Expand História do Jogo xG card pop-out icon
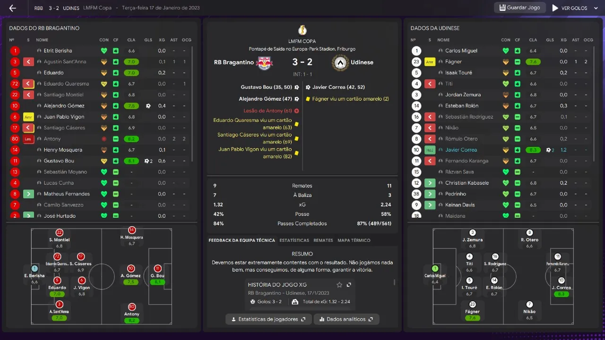Image resolution: width=605 pixels, height=340 pixels. point(349,285)
